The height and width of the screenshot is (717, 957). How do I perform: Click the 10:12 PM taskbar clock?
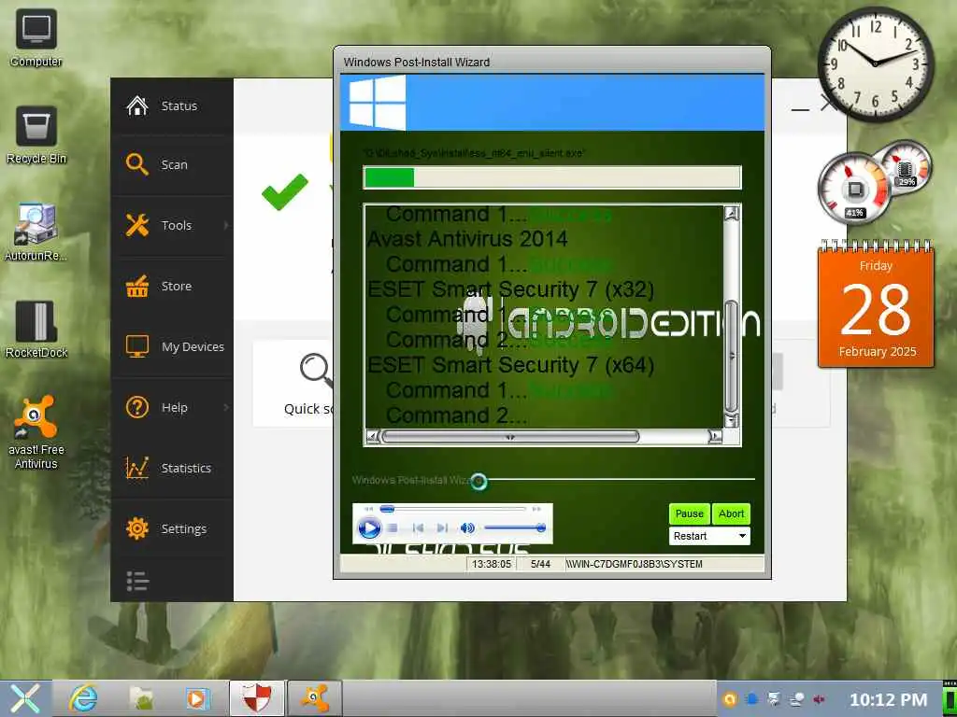(x=888, y=699)
